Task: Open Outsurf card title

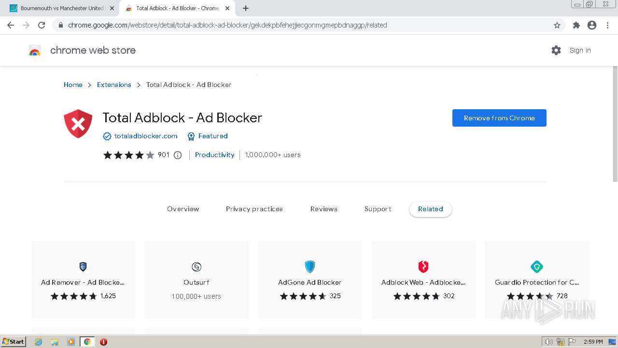Action: (x=197, y=282)
